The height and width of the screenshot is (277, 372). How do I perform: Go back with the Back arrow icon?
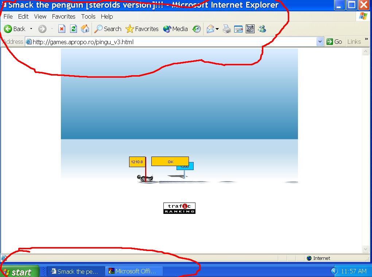(x=8, y=29)
